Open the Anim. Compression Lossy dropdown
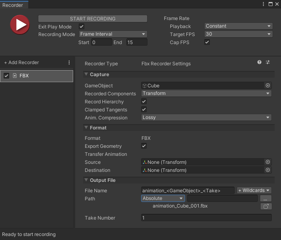Image resolution: width=281 pixels, height=240 pixels. (206, 118)
